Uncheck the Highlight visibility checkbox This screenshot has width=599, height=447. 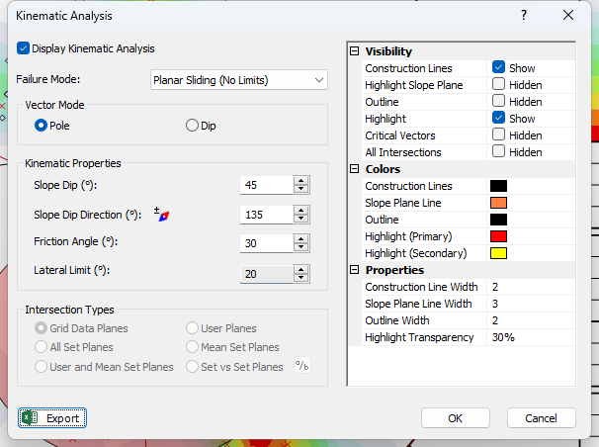(498, 118)
